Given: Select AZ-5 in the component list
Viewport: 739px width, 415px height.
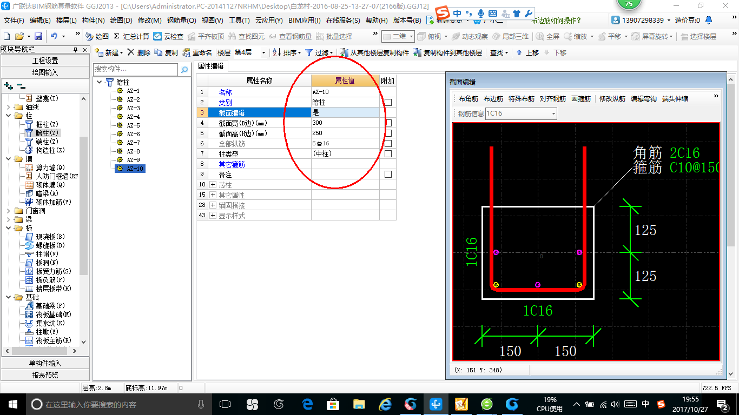Looking at the screenshot, I should [133, 125].
